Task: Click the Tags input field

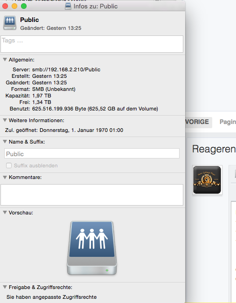Action: point(92,44)
